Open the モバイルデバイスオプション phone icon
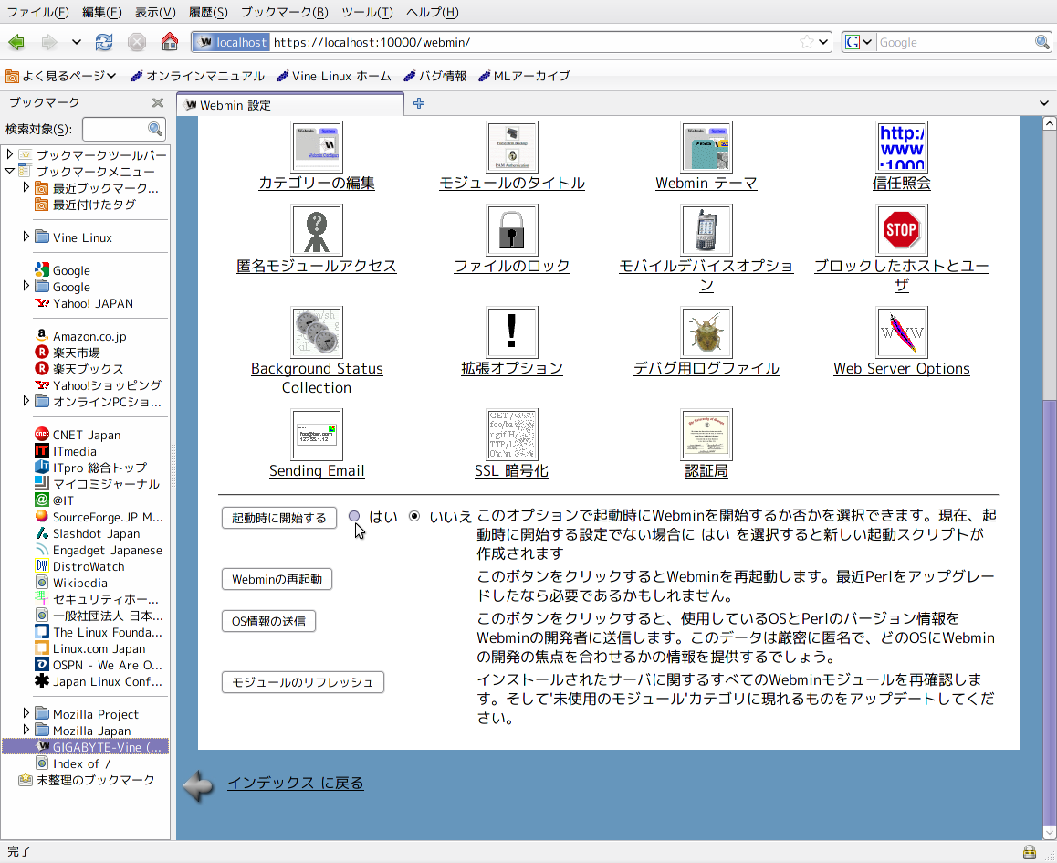 tap(706, 230)
